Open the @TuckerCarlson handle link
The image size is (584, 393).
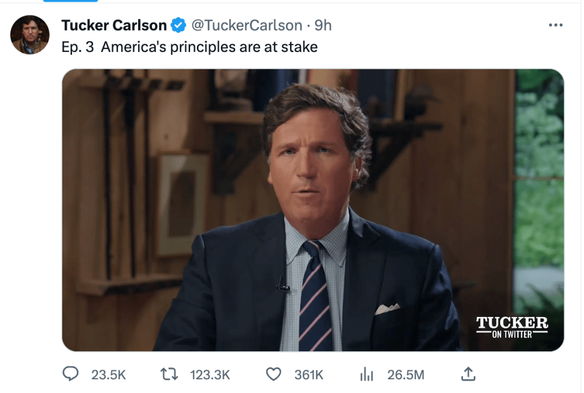click(x=246, y=25)
